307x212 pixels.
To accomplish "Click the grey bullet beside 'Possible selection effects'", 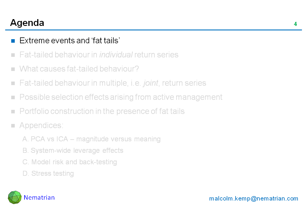I will pyautogui.click(x=13, y=97).
